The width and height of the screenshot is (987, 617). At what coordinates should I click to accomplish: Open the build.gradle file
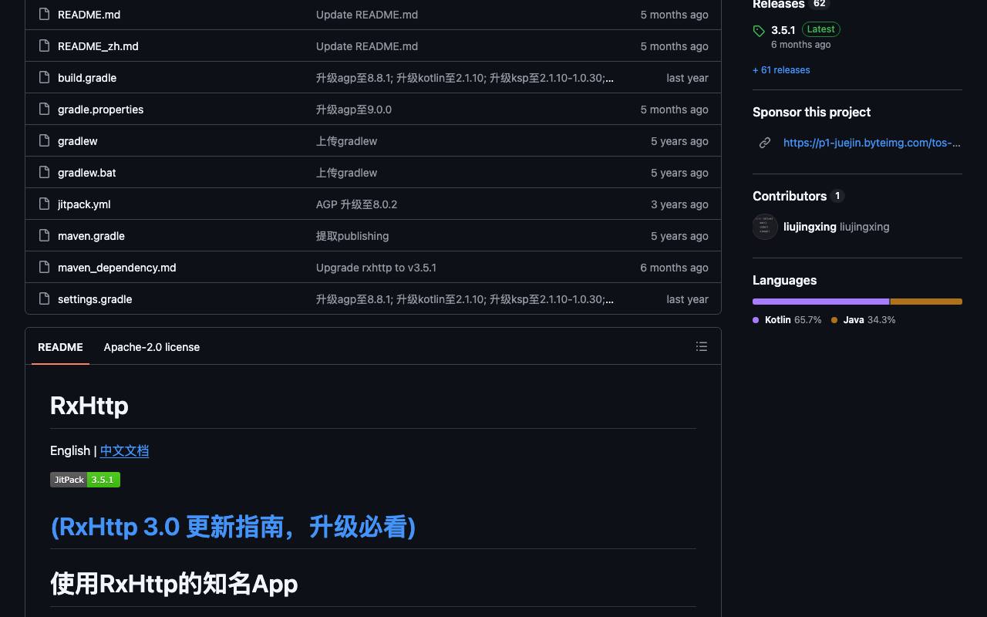click(x=87, y=78)
